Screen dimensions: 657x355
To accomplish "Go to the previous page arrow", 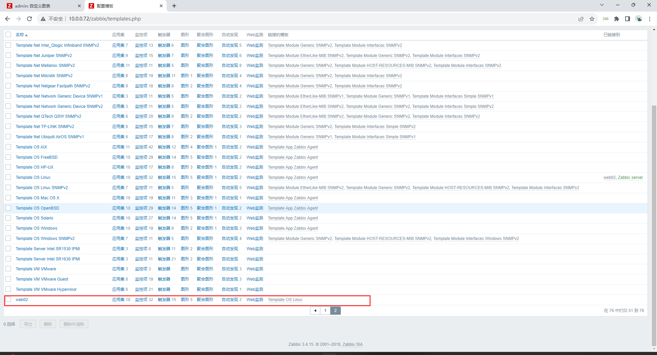I will 315,311.
